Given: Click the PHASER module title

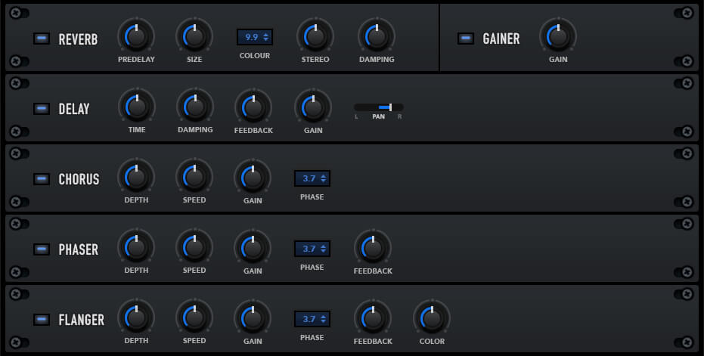Looking at the screenshot, I should pyautogui.click(x=79, y=249).
